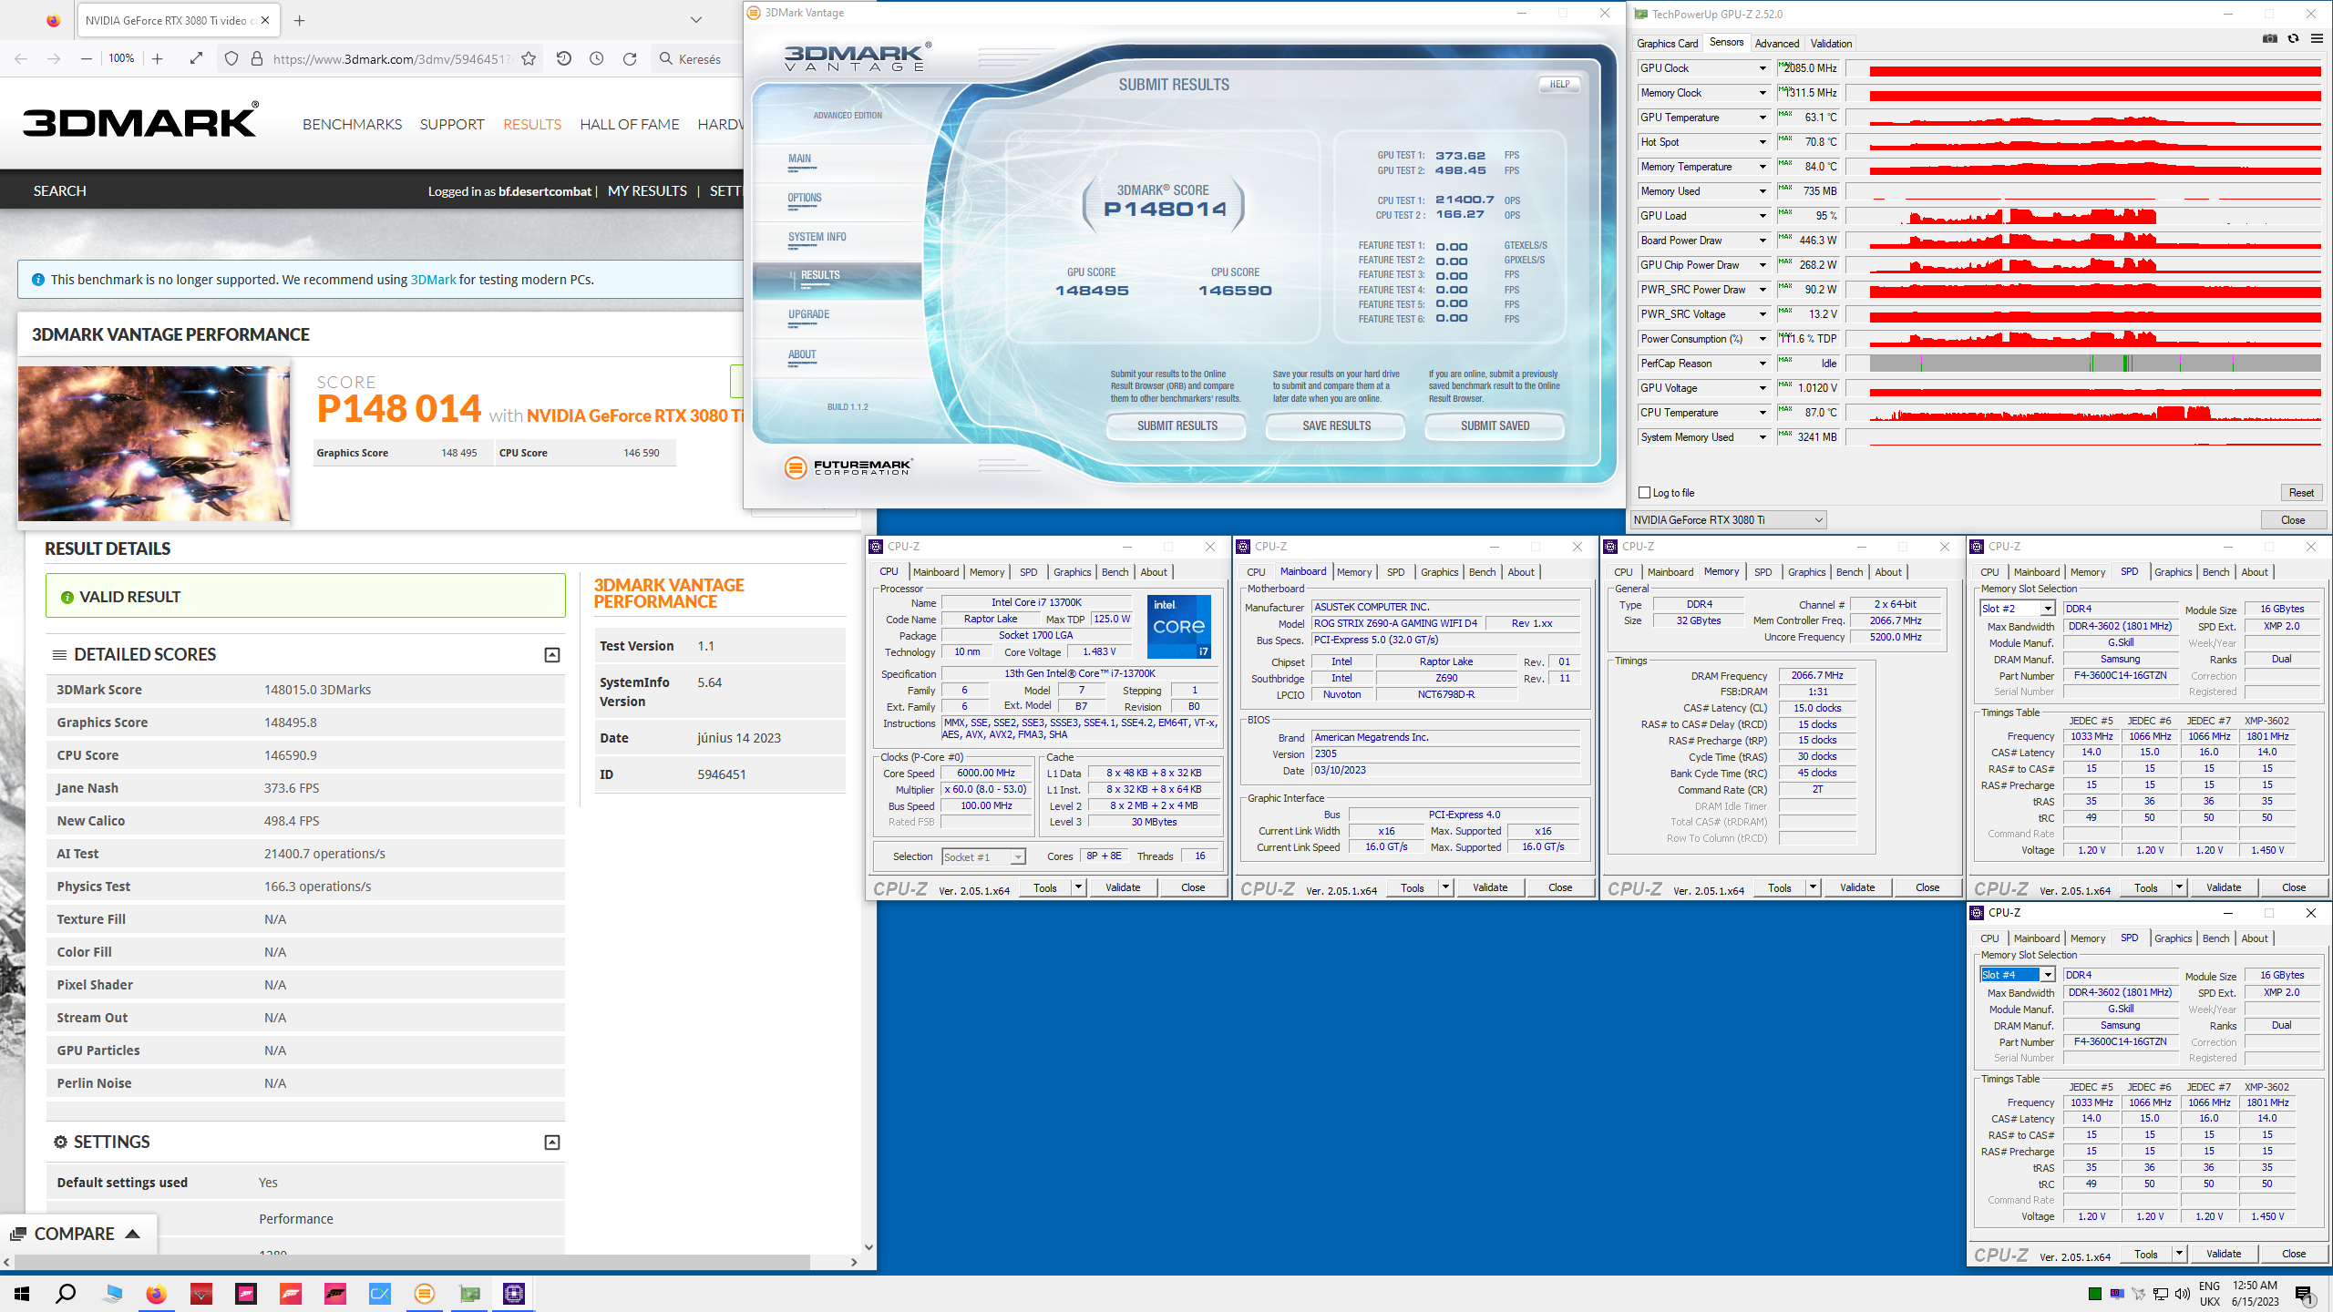This screenshot has width=2333, height=1312.
Task: Open My Results link on 3DMark website
Action: point(647,191)
